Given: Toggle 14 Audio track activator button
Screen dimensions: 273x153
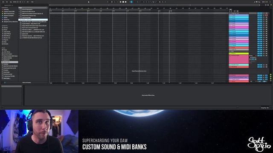Looking at the screenshot, I should (x=260, y=40).
